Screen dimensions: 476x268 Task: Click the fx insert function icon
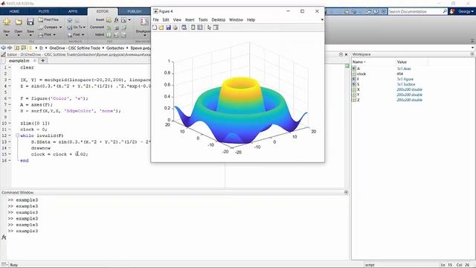(116, 20)
